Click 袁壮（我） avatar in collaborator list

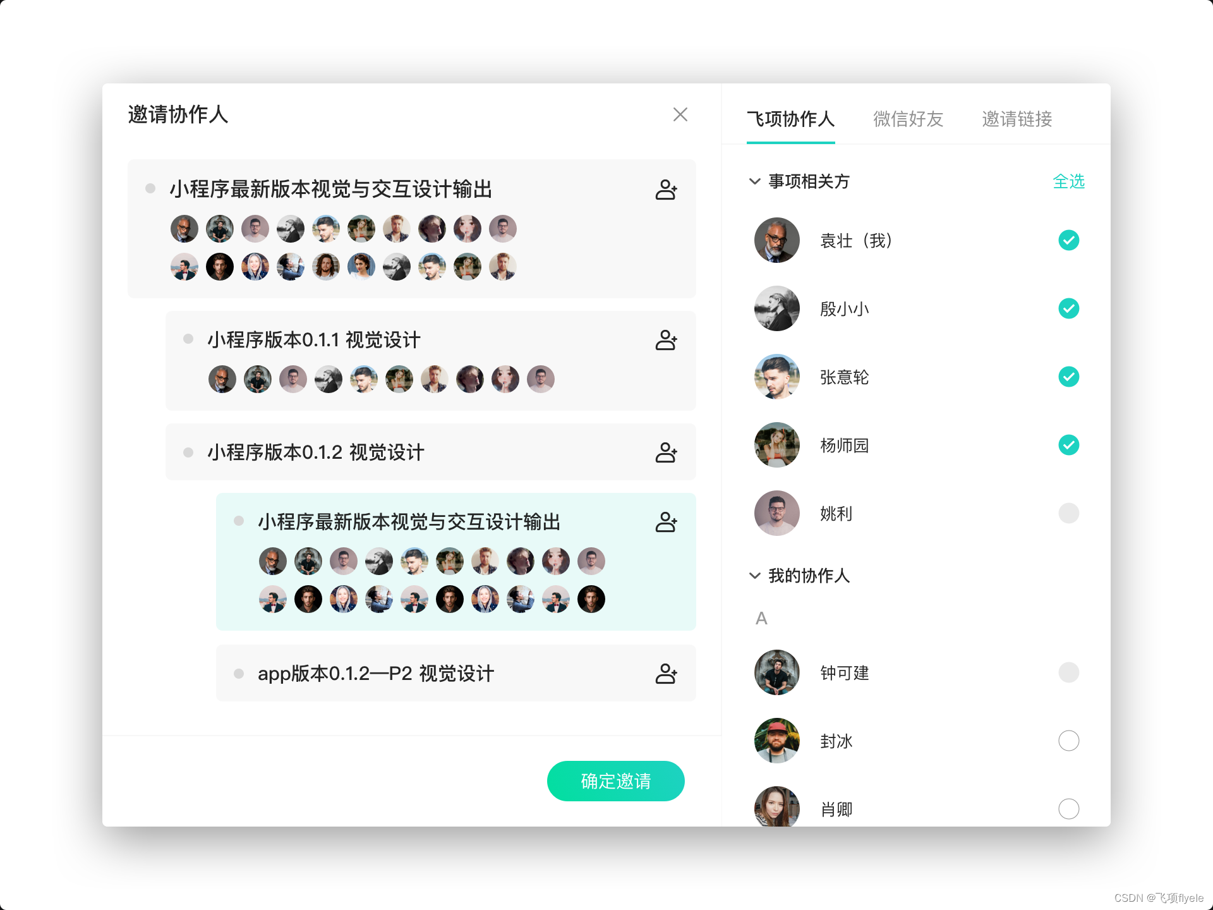[x=776, y=240]
